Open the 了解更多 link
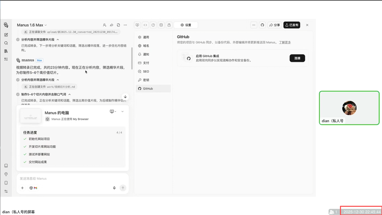The image size is (382, 215). click(x=285, y=42)
